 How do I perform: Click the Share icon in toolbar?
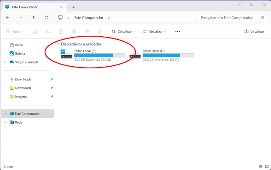pos(87,31)
